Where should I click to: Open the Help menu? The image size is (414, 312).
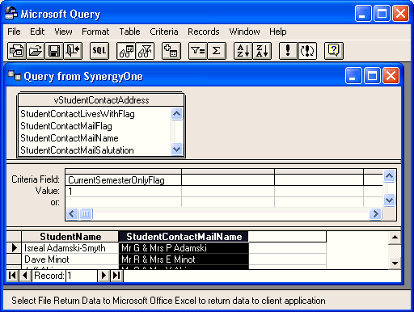pyautogui.click(x=278, y=32)
